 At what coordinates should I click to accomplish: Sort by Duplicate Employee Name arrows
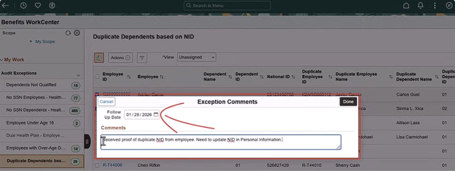coord(391,77)
